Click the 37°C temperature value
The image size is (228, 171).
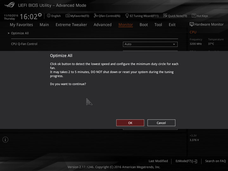pos(211,44)
